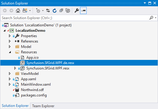Image resolution: width=158 pixels, height=109 pixels.
Task: Select App.ico file
Action: [x=32, y=57]
